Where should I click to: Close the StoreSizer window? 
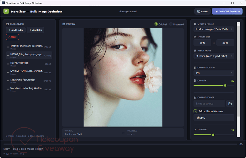click(241, 3)
